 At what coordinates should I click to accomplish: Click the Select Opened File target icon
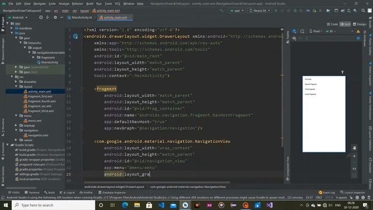click(x=41, y=17)
